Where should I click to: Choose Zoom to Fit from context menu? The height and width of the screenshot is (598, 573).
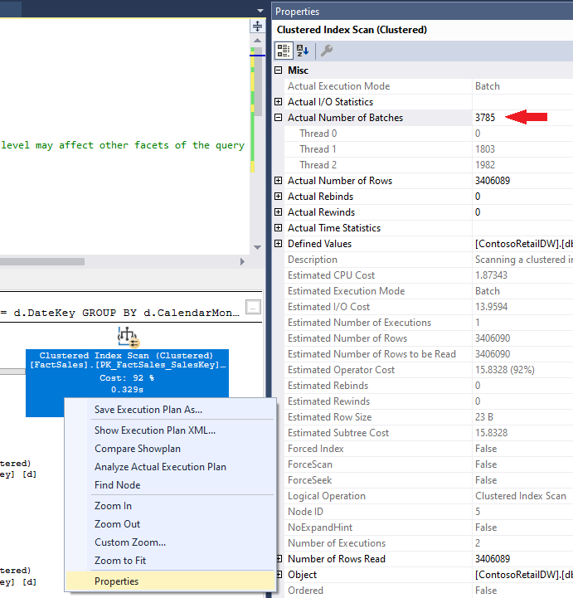(x=120, y=561)
